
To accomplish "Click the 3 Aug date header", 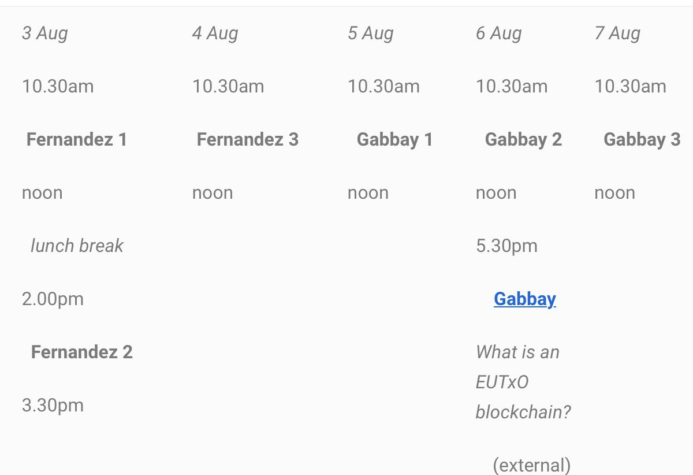I will (x=45, y=34).
